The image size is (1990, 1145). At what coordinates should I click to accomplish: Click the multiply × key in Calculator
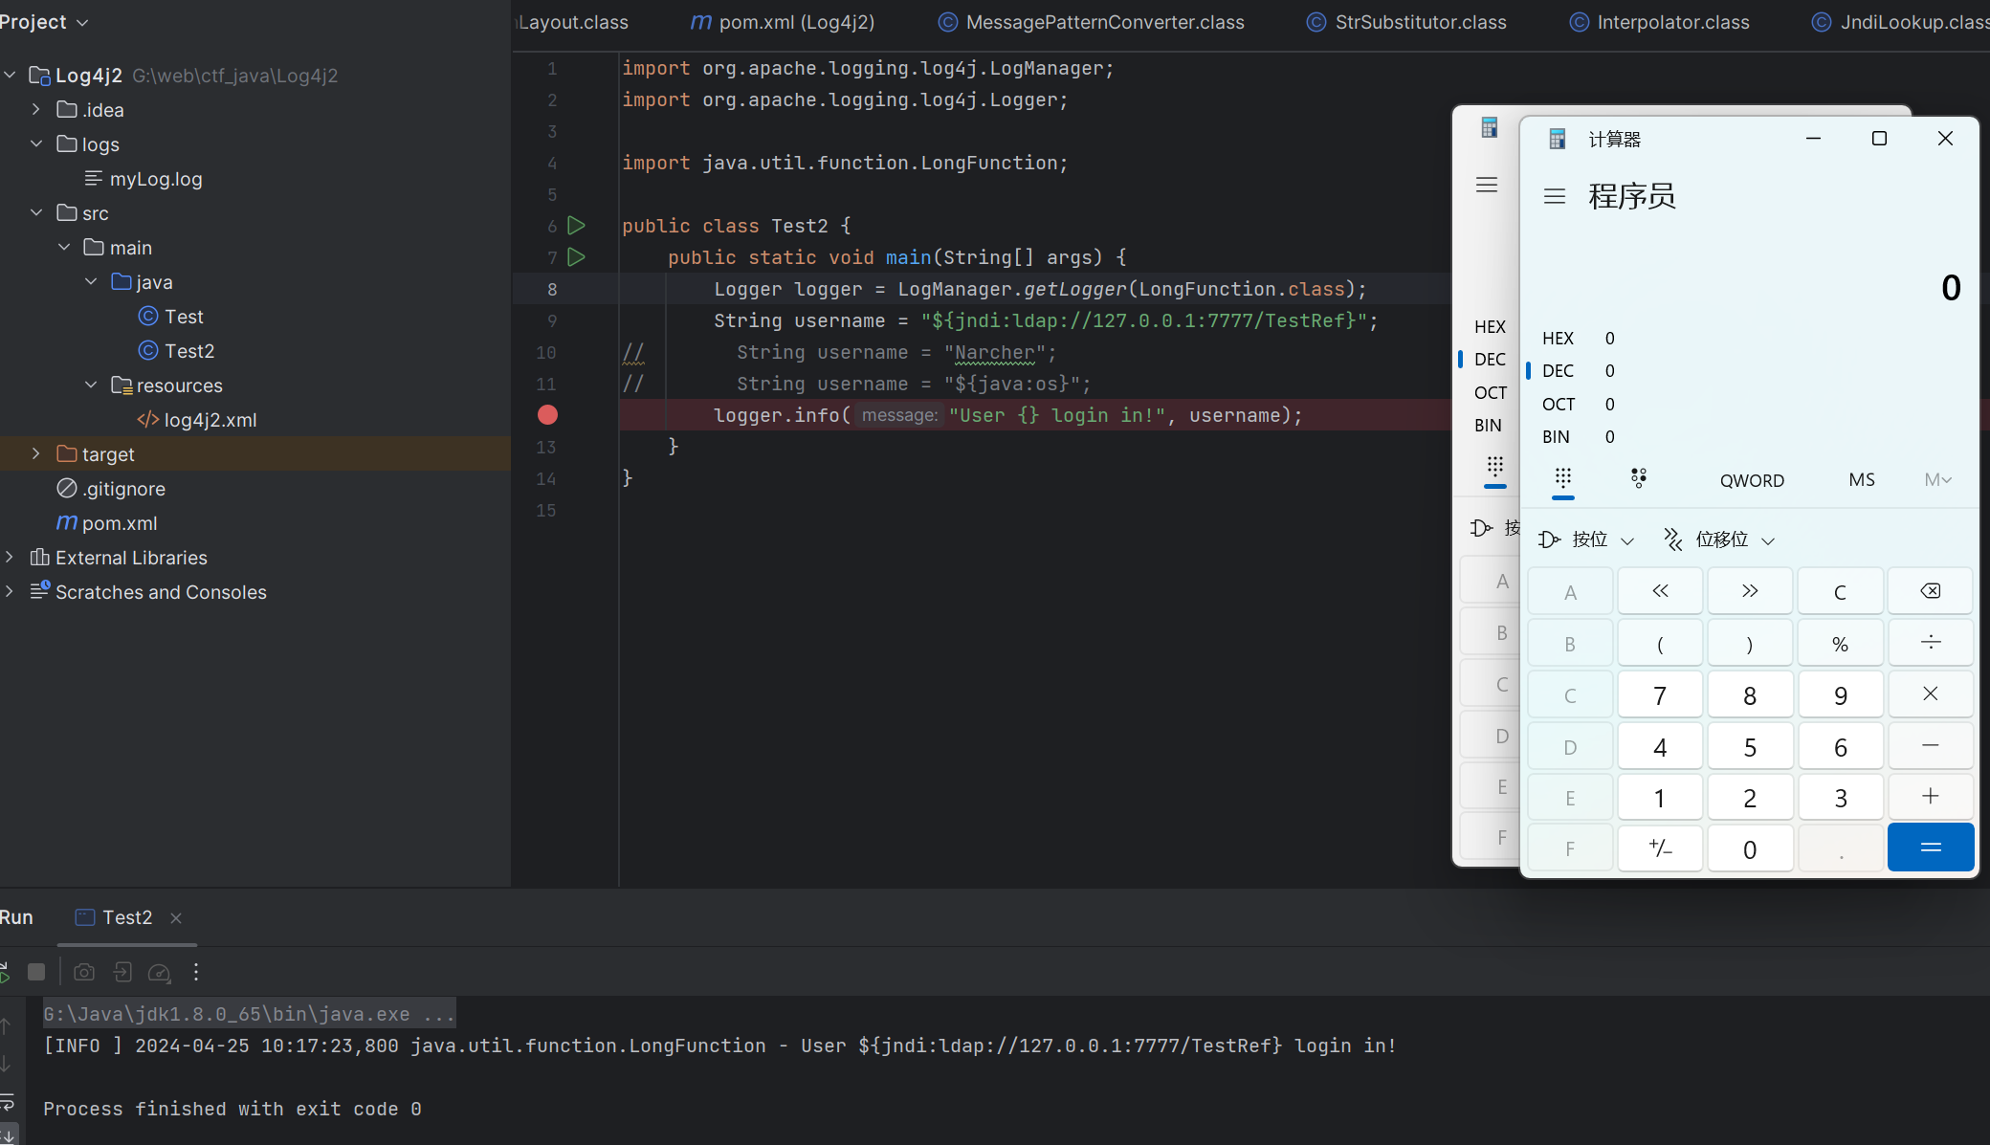click(1931, 694)
